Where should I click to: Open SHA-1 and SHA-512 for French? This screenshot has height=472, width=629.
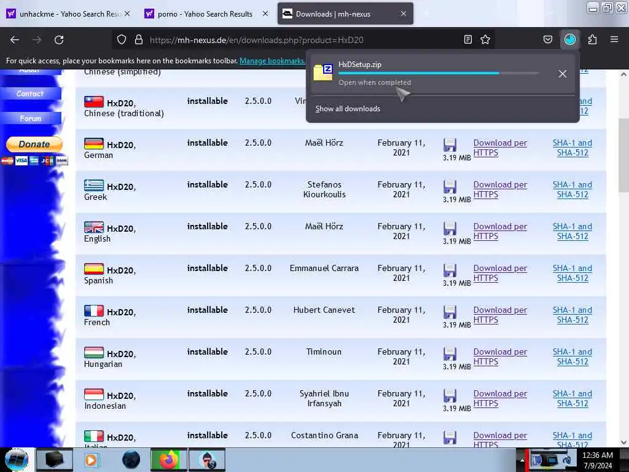pyautogui.click(x=572, y=315)
